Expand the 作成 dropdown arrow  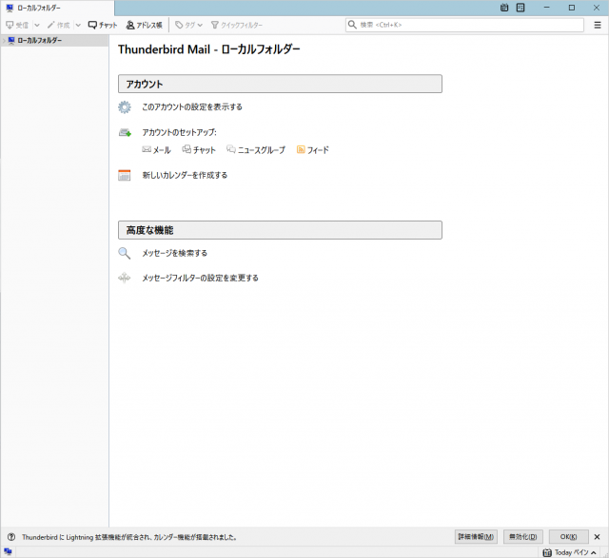tap(78, 25)
